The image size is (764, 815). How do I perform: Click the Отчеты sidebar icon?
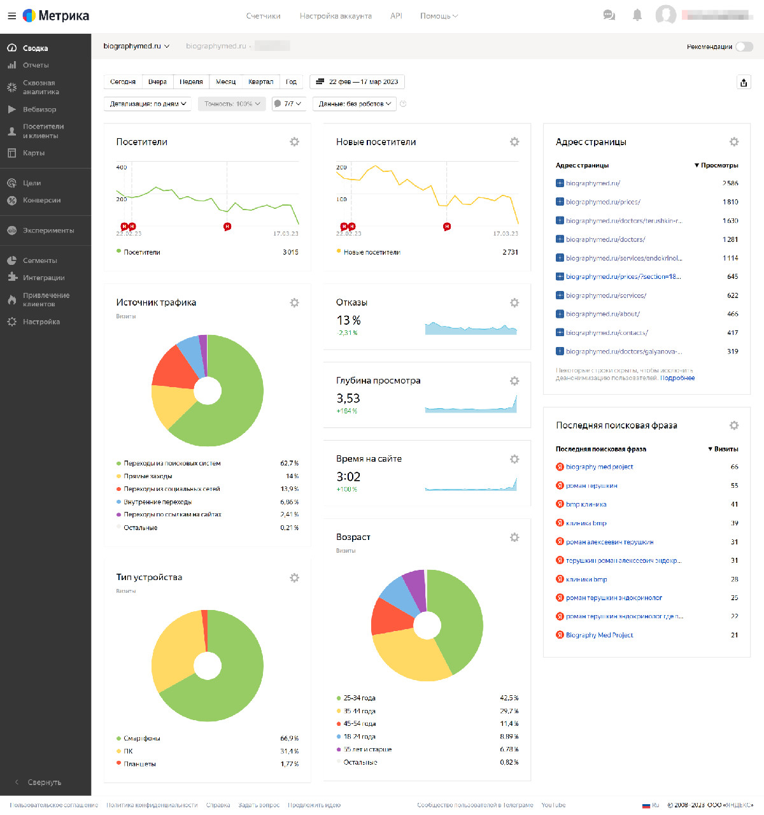[x=11, y=65]
